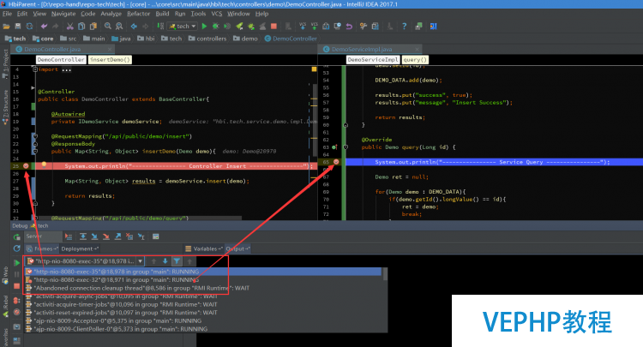Image resolution: width=643 pixels, height=347 pixels.
Task: Click the Drop Frame debug icon
Action: [x=129, y=236]
